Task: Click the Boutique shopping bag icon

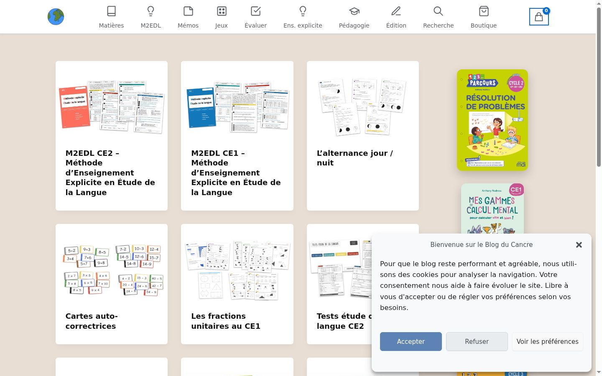Action: (x=484, y=11)
